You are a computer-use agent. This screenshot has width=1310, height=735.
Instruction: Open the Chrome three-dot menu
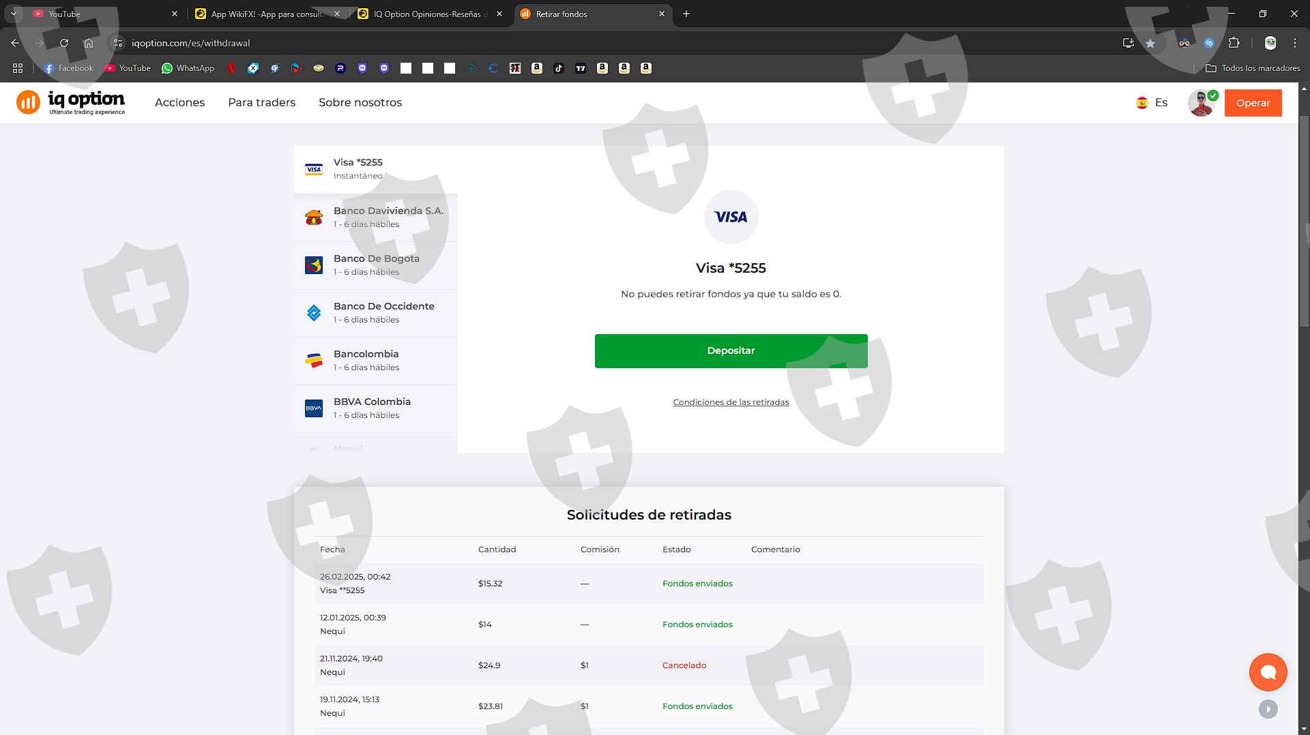pyautogui.click(x=1295, y=43)
